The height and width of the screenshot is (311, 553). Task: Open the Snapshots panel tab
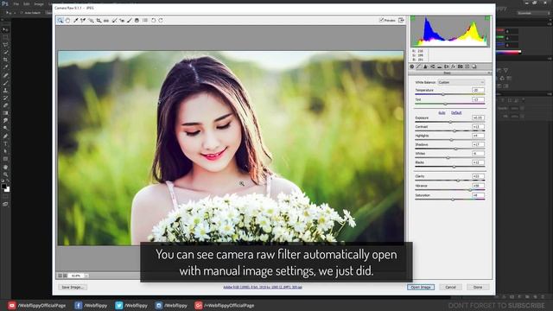(474, 67)
